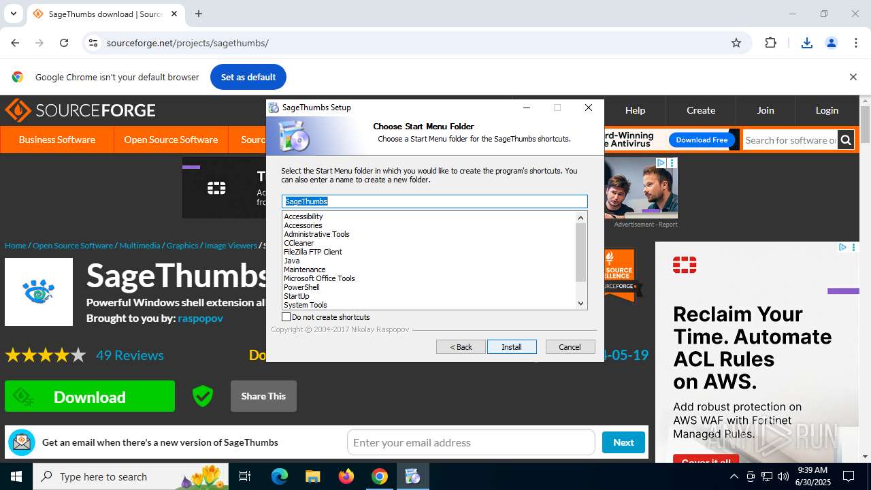
Task: Open File Explorer from taskbar
Action: click(x=313, y=476)
